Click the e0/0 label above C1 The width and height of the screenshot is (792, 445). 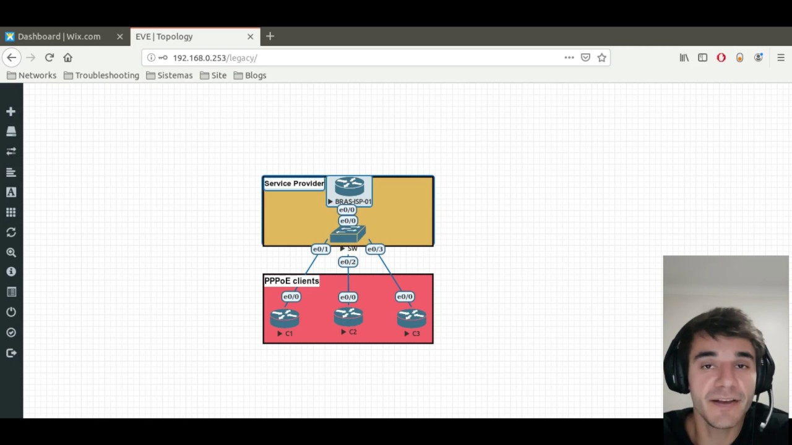point(291,297)
